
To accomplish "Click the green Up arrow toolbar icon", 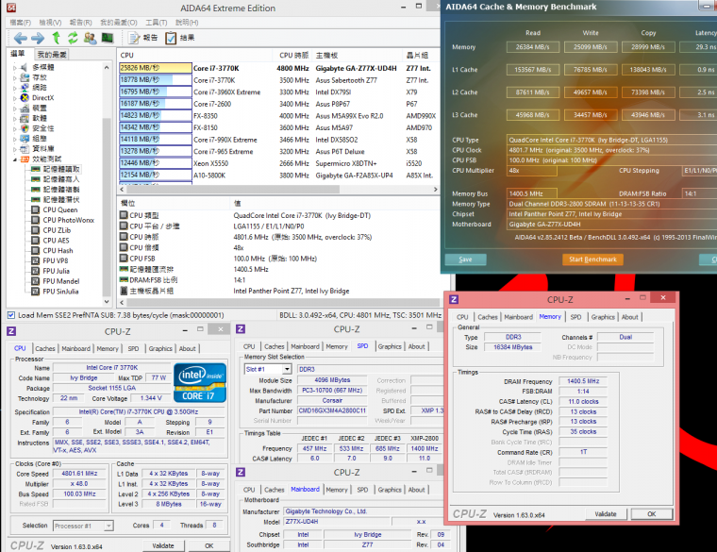I will coord(55,38).
